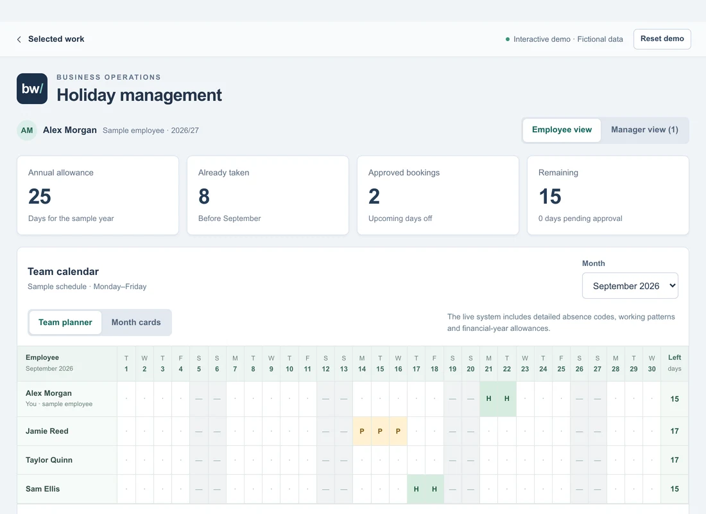The width and height of the screenshot is (706, 514).
Task: Select the Team planner tab
Action: pos(65,323)
